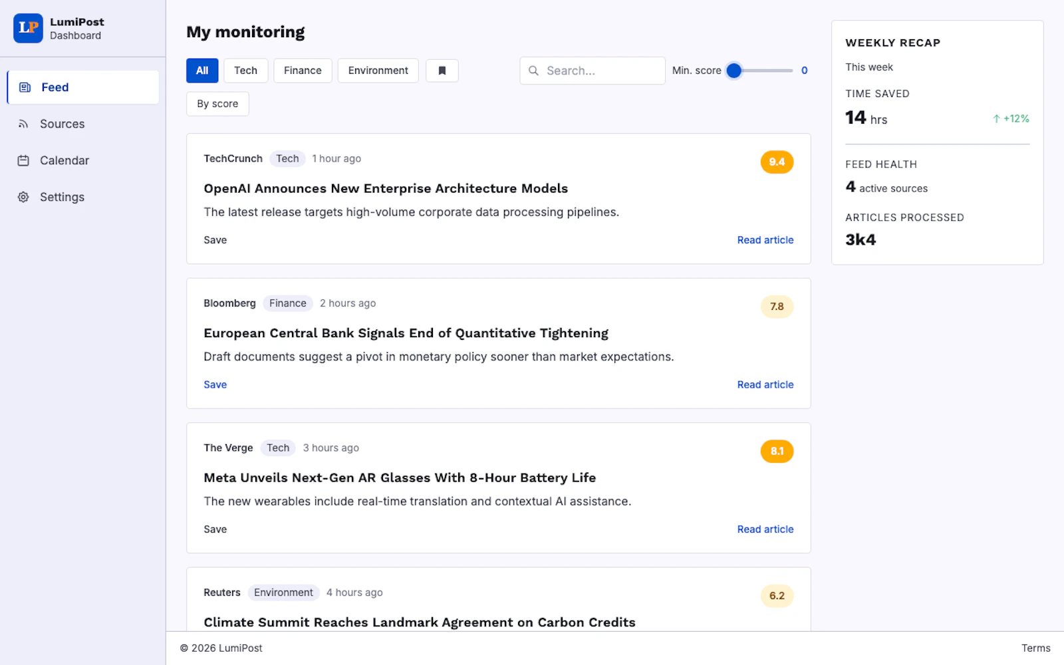Open the Terms link in the footer

click(1036, 648)
